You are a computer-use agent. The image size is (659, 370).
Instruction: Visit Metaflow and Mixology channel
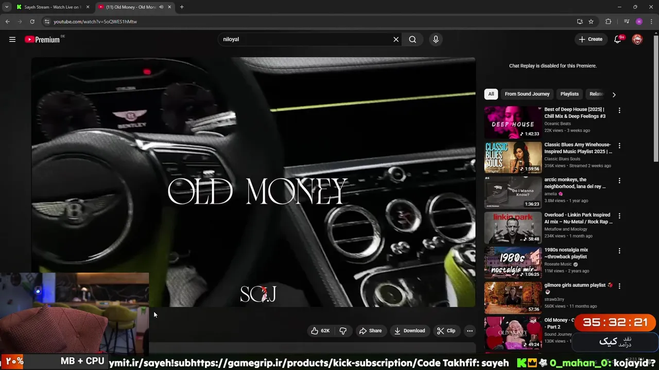tap(566, 229)
